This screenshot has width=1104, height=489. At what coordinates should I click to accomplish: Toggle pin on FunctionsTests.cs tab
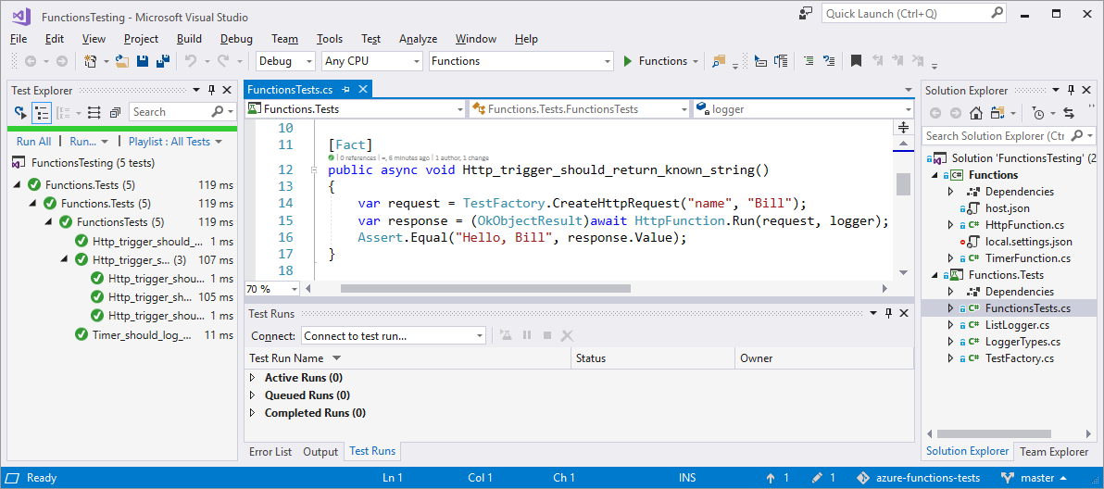(x=345, y=89)
